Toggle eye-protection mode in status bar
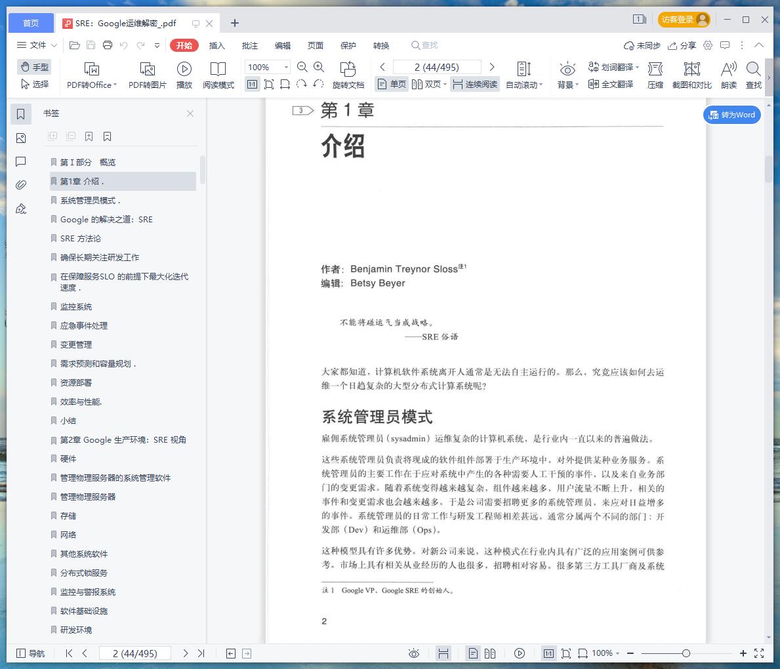The image size is (780, 669). (x=414, y=653)
